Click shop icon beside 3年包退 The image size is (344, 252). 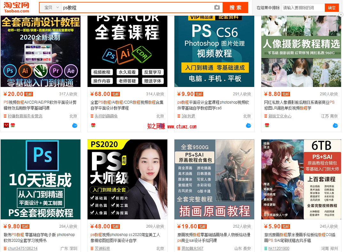coord(179,116)
